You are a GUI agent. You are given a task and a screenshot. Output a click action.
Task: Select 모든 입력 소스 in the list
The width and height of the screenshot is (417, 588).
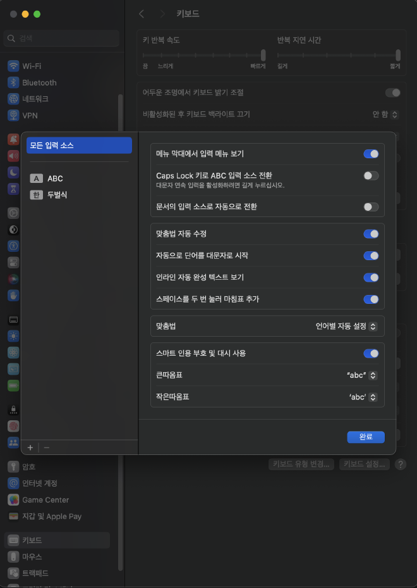(79, 146)
